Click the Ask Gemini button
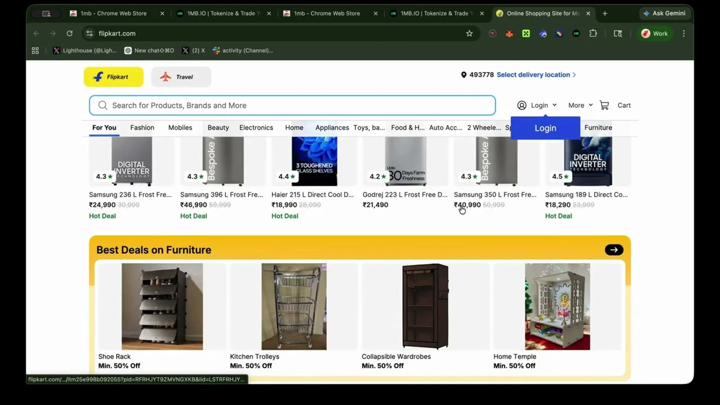Viewport: 720px width, 405px height. coord(664,13)
